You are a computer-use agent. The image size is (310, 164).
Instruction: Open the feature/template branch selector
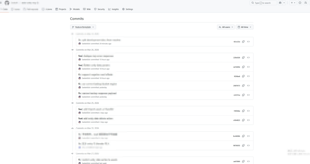tap(83, 27)
